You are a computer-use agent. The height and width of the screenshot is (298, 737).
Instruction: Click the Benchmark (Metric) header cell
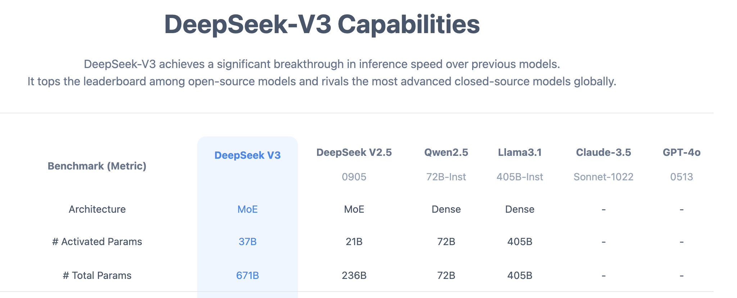97,166
